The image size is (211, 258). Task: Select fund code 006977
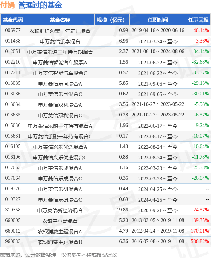click(x=13, y=31)
